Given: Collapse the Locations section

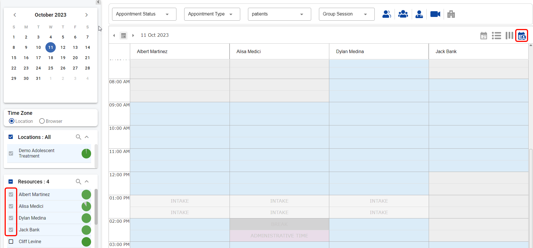Looking at the screenshot, I should tap(87, 137).
